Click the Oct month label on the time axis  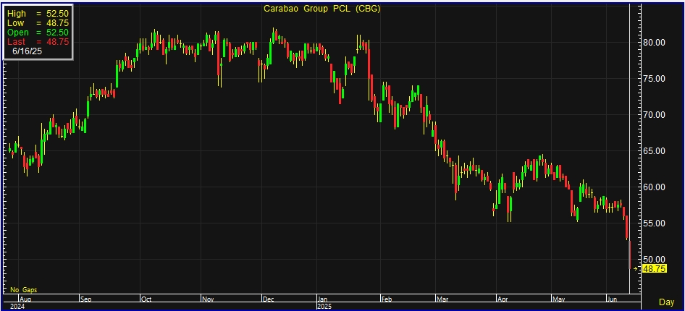coord(146,299)
